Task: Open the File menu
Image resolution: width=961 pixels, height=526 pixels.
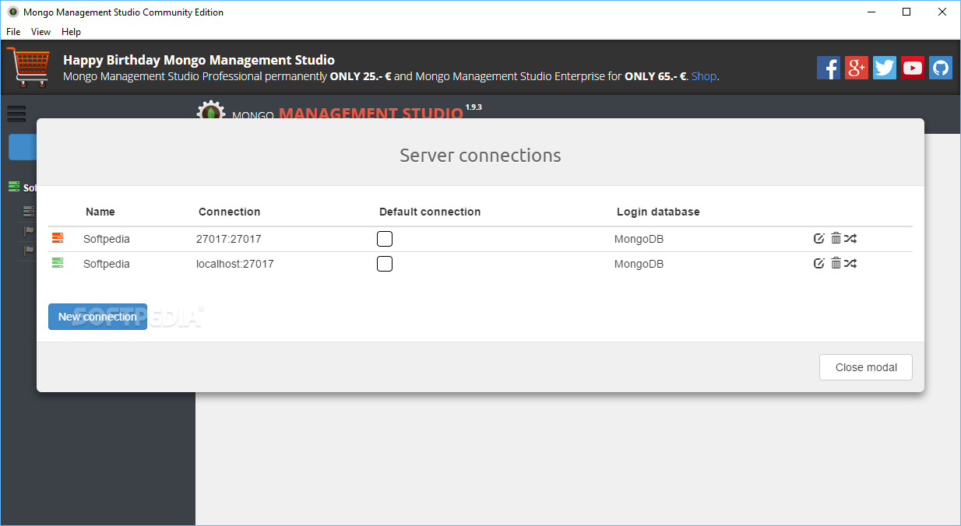Action: (13, 32)
